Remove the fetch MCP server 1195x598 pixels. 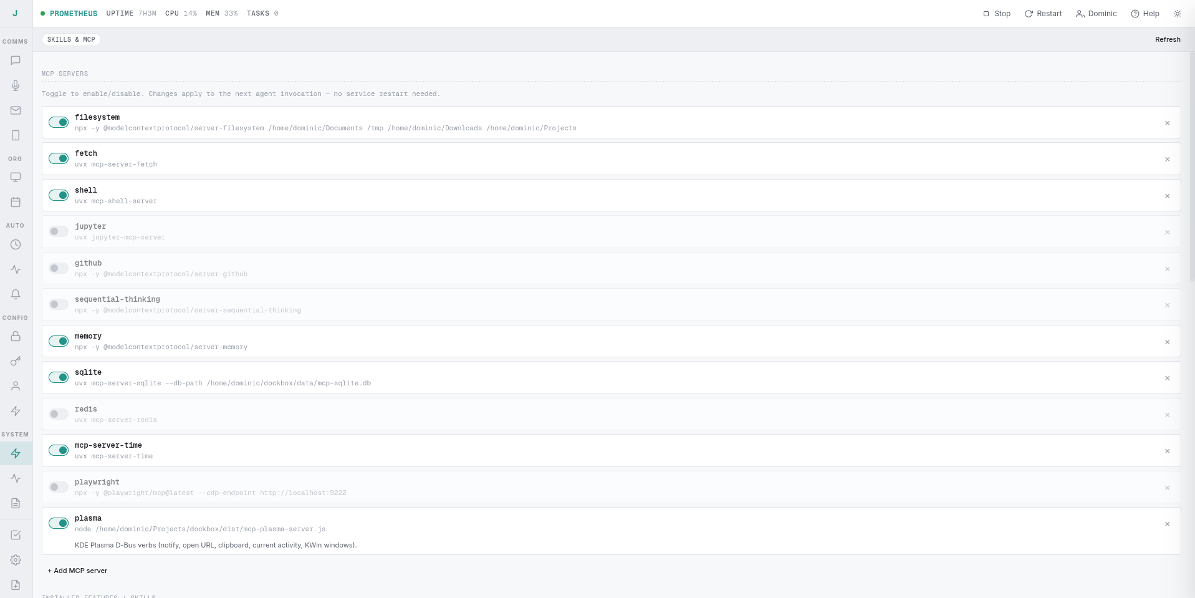1167,159
